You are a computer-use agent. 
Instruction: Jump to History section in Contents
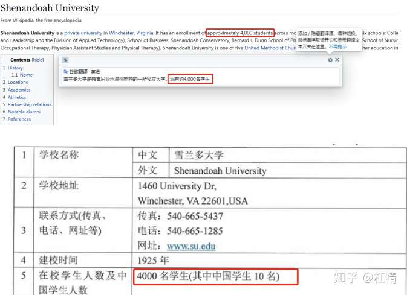click(15, 68)
